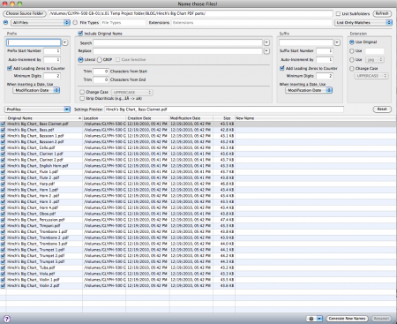397x324 pixels.
Task: Sort by Creation Date column header
Action: pos(147,118)
